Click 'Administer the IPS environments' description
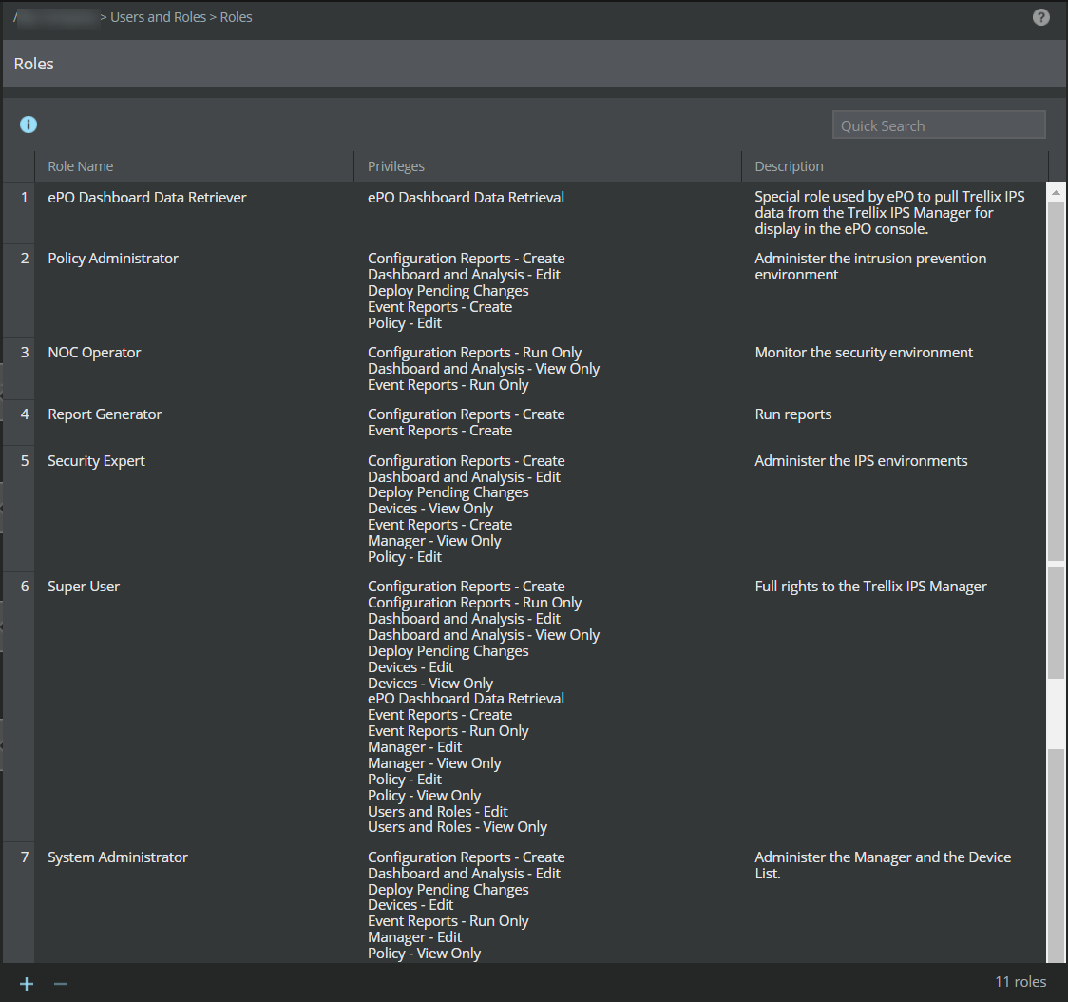The image size is (1068, 1002). 861,461
